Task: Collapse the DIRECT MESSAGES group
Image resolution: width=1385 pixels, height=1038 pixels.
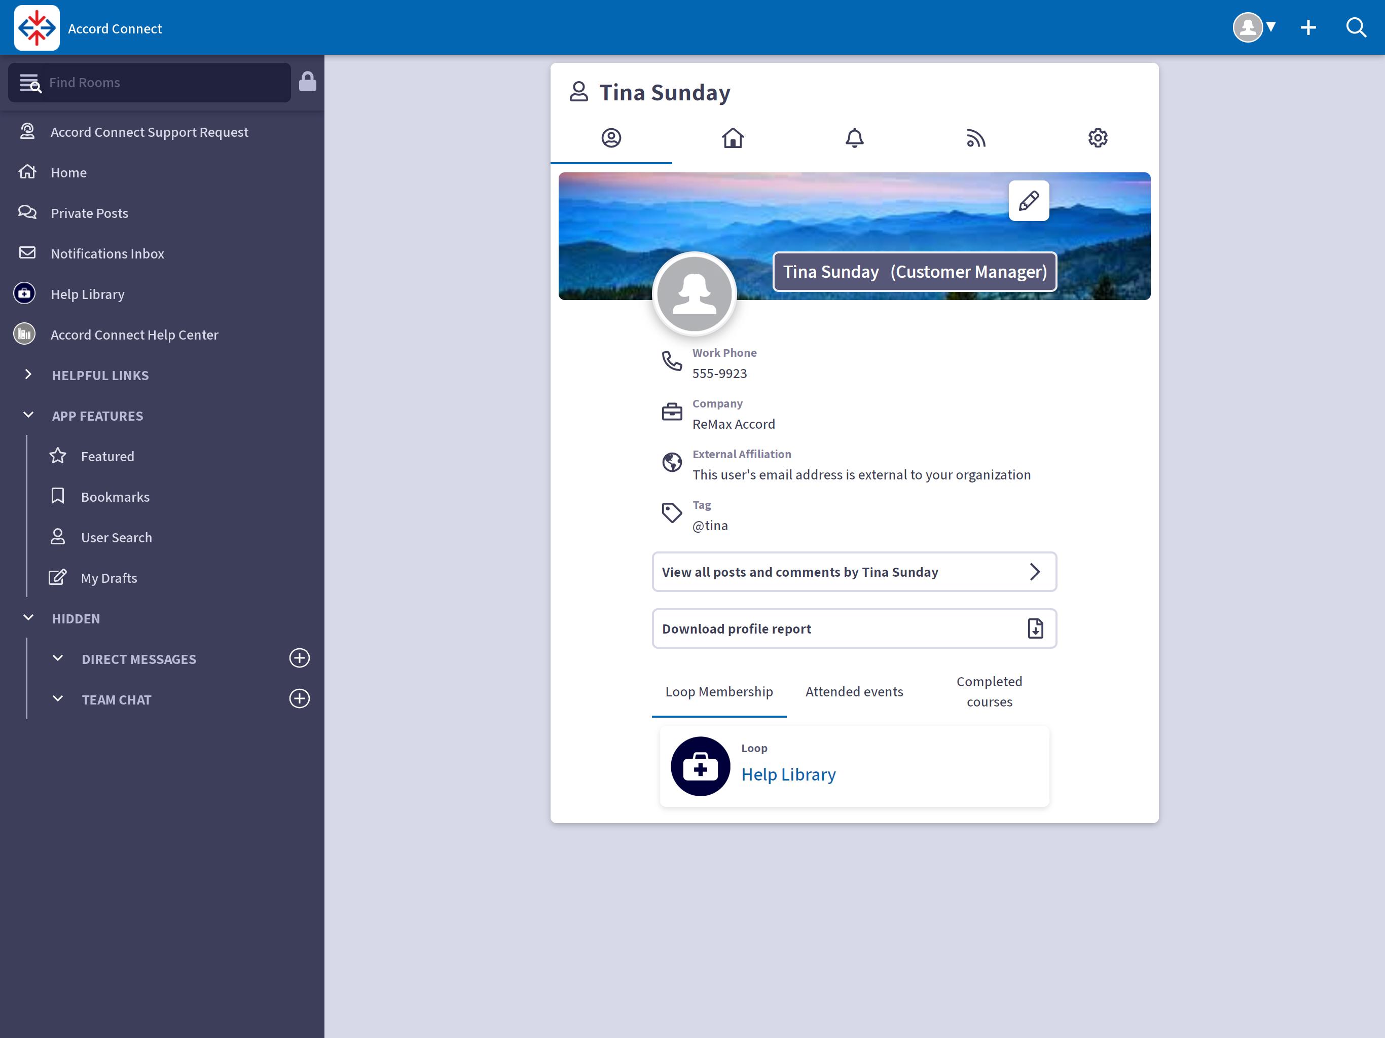Action: [x=58, y=658]
